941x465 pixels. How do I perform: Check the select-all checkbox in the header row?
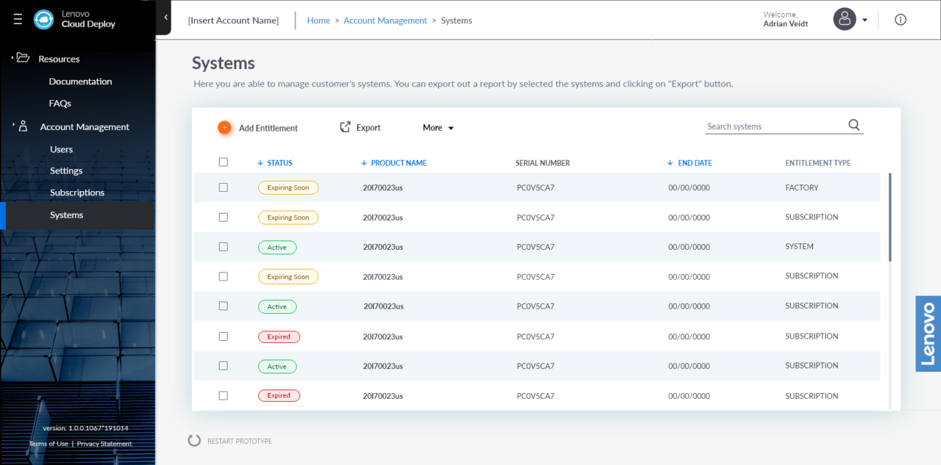223,162
